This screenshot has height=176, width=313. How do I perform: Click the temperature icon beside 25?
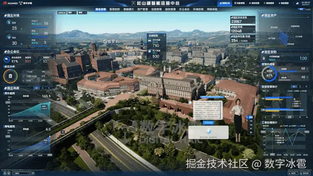pyautogui.click(x=9, y=22)
